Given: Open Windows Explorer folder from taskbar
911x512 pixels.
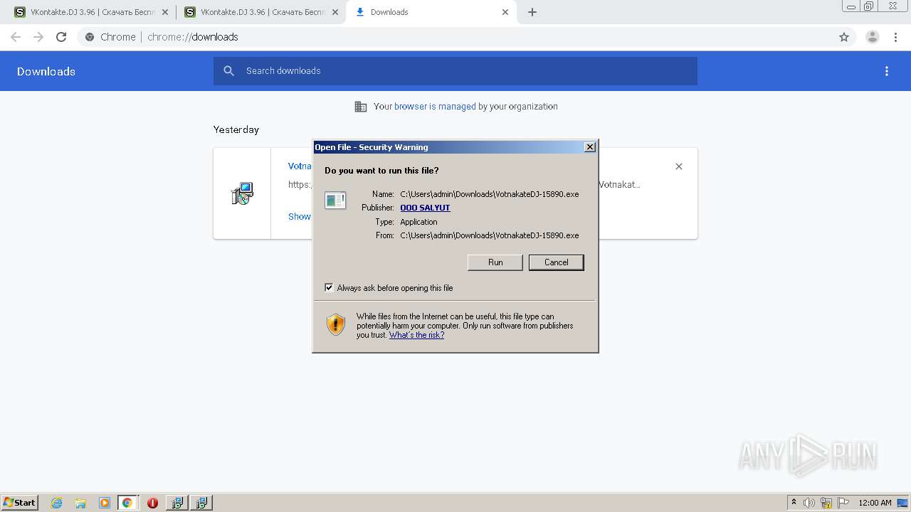Looking at the screenshot, I should coord(80,503).
